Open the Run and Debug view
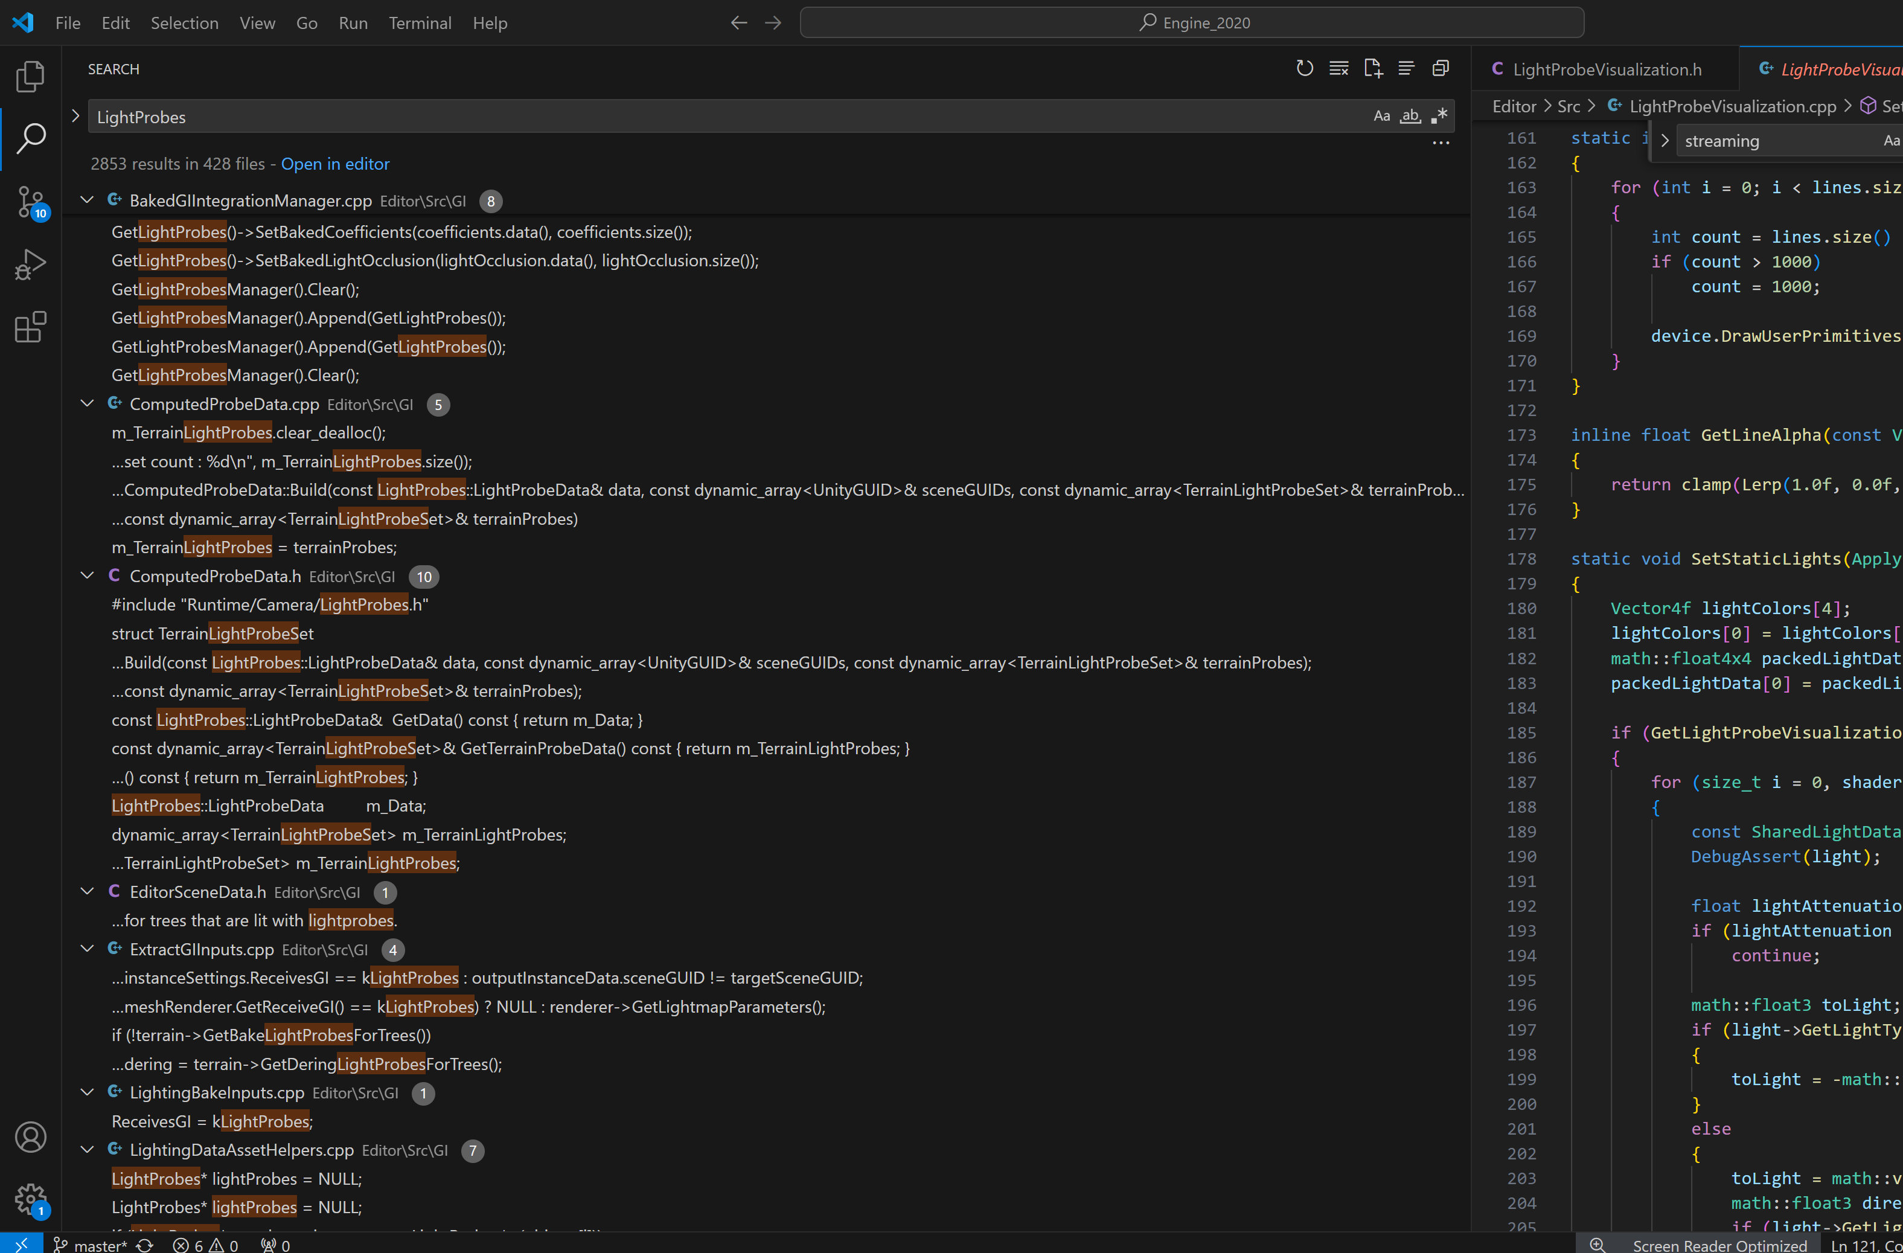 [x=30, y=264]
